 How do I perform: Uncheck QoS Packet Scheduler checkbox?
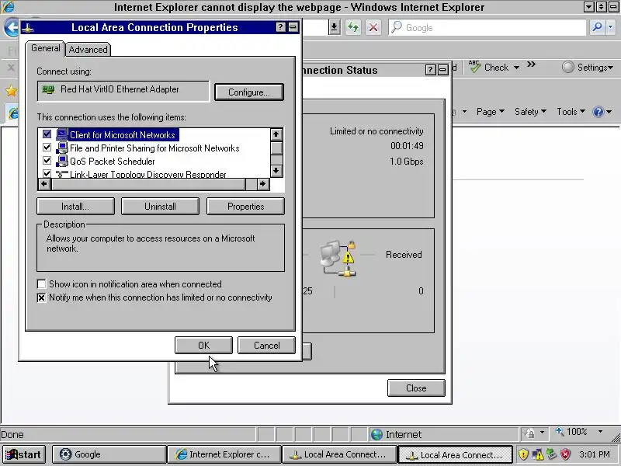click(47, 161)
